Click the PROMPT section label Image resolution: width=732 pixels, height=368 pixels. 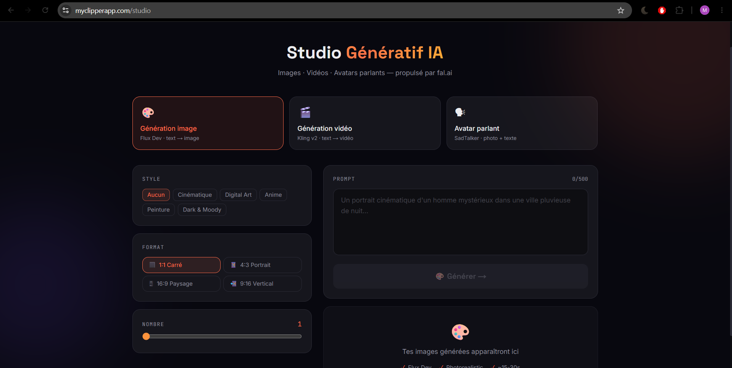pyautogui.click(x=344, y=179)
